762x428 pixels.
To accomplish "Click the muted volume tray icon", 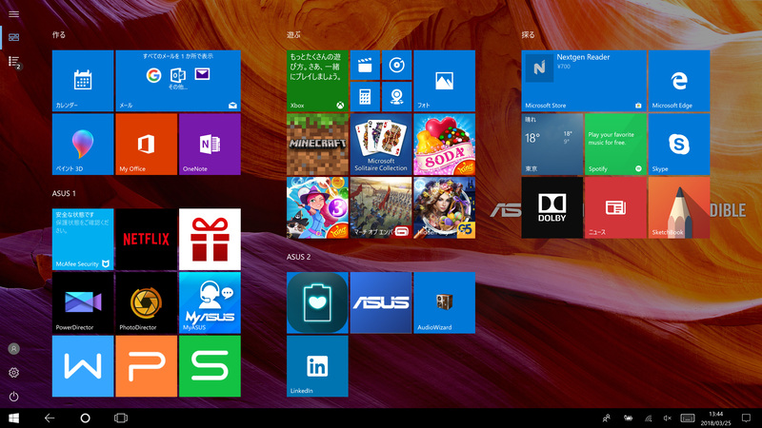I will [668, 418].
